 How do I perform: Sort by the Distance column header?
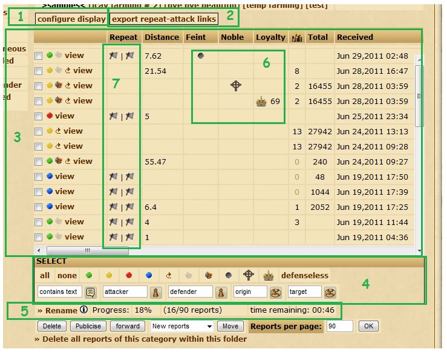pyautogui.click(x=162, y=37)
